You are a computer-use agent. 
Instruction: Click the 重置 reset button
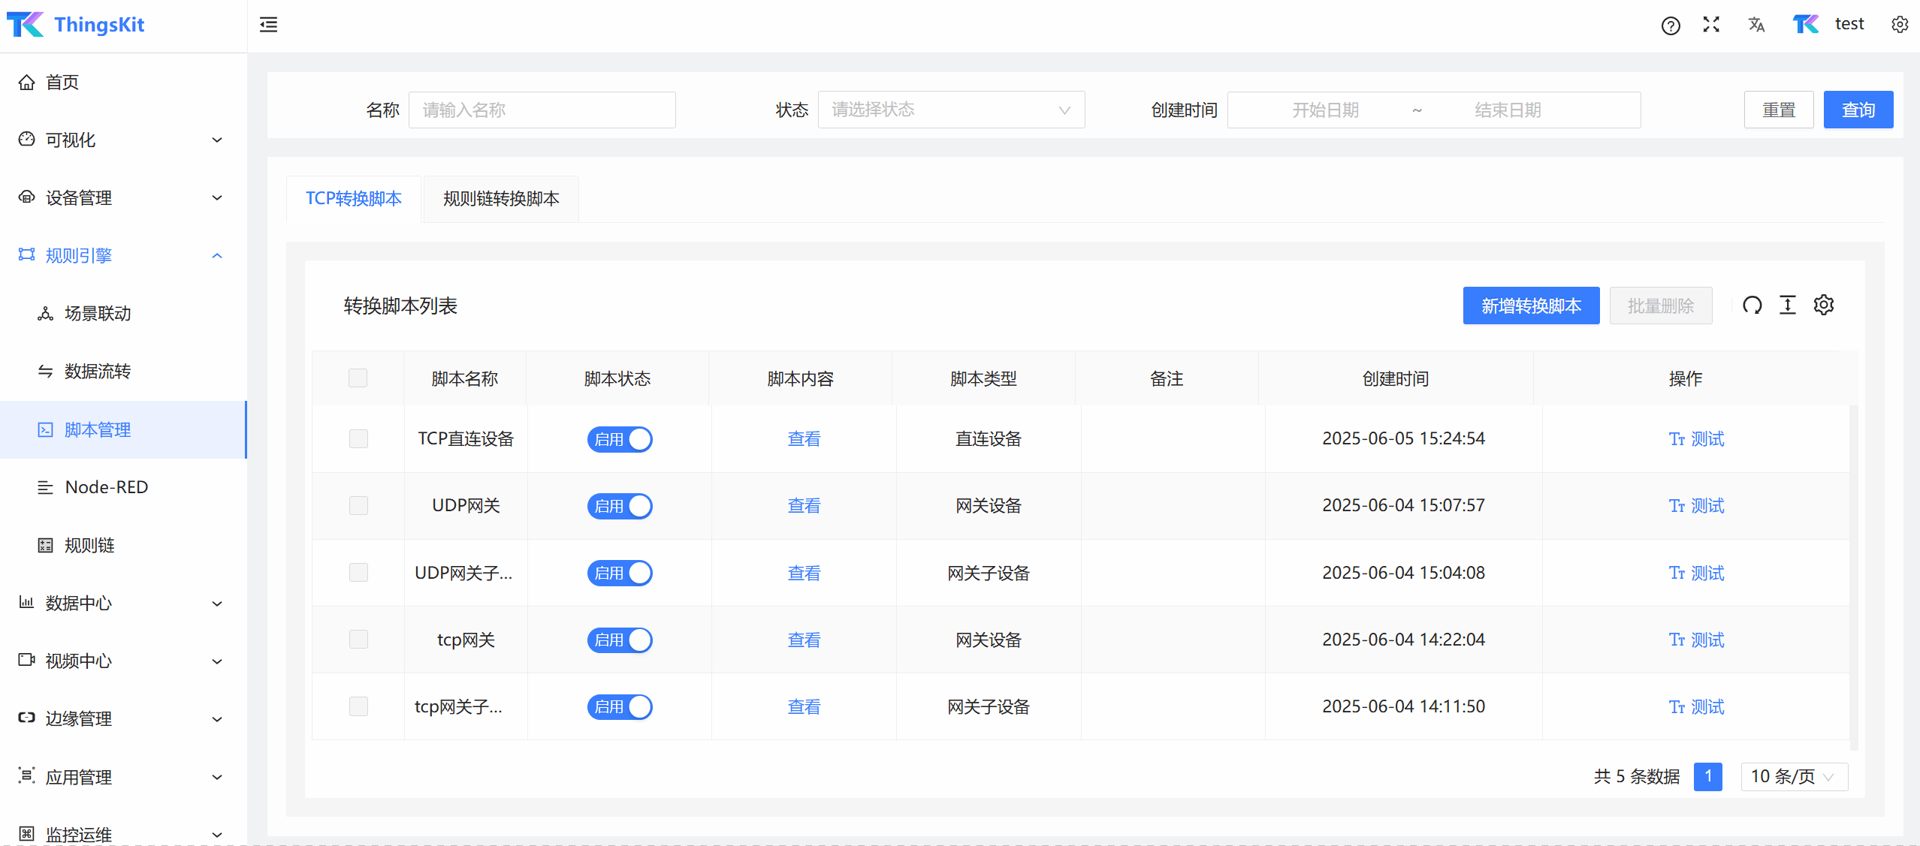point(1779,110)
